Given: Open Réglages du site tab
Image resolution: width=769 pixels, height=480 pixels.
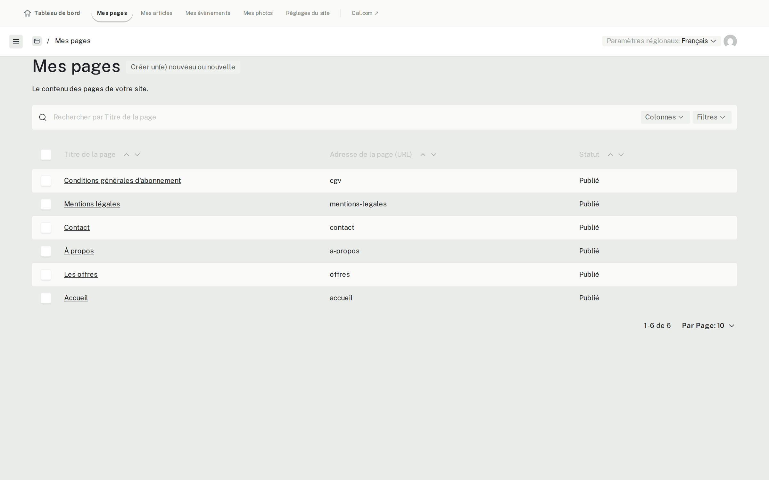Looking at the screenshot, I should [308, 13].
